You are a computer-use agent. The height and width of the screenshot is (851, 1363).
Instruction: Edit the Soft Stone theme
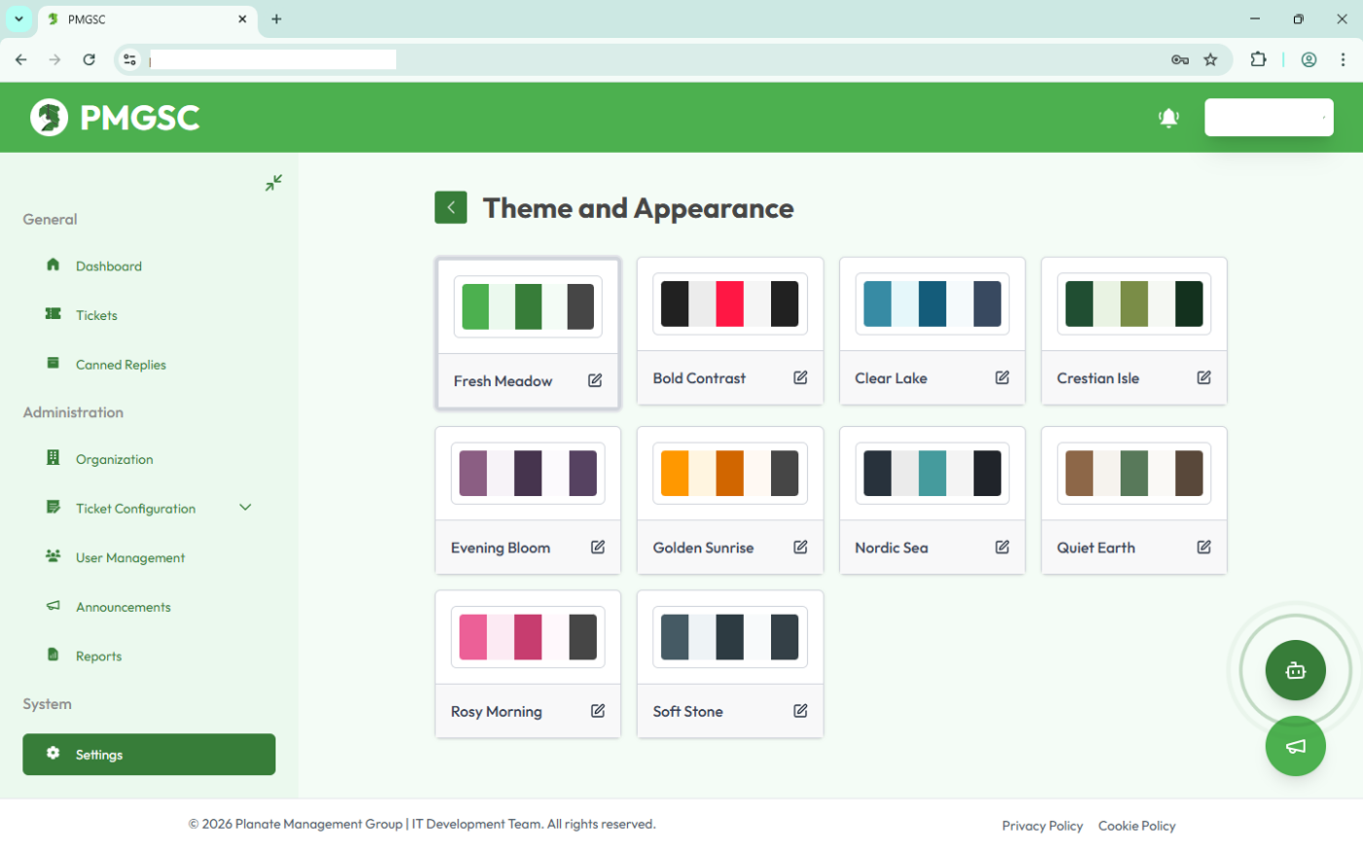800,711
